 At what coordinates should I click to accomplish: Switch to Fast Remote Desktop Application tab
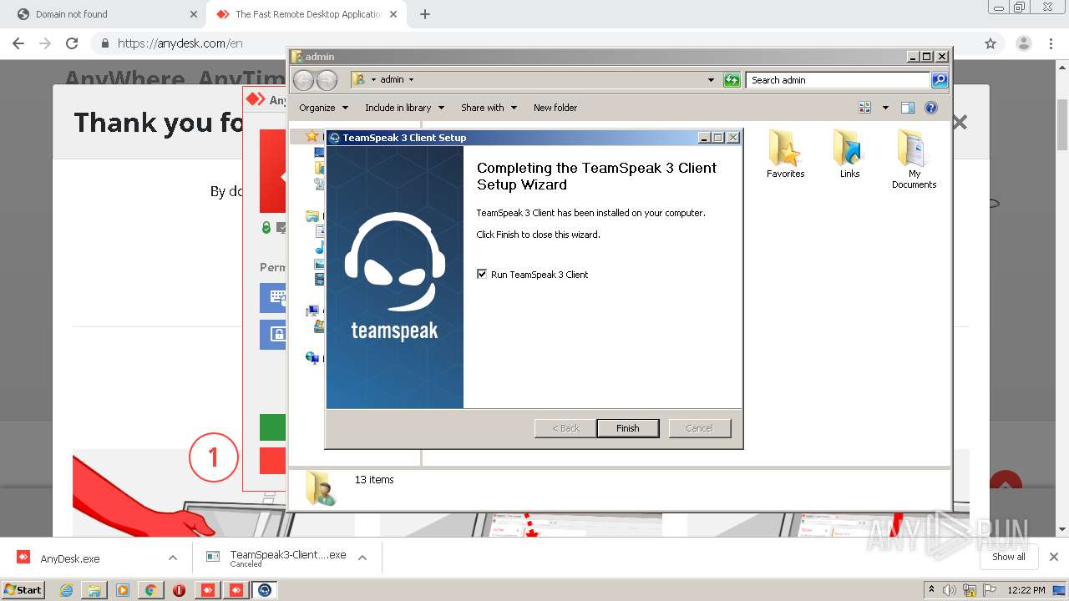point(305,14)
